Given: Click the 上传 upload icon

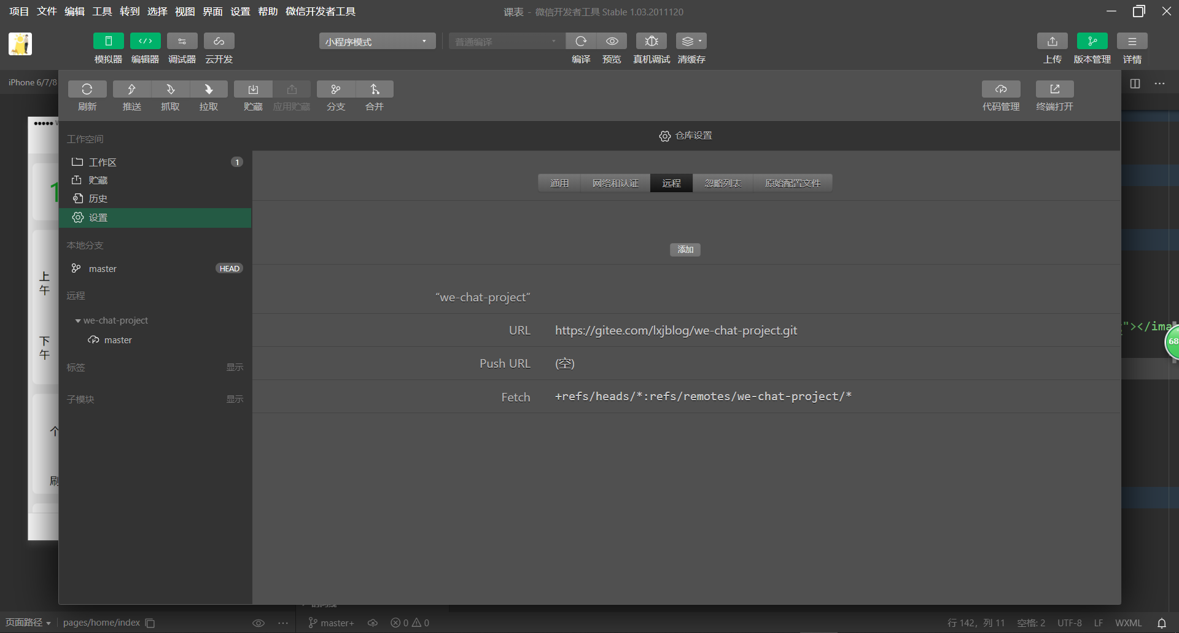Looking at the screenshot, I should pos(1053,41).
